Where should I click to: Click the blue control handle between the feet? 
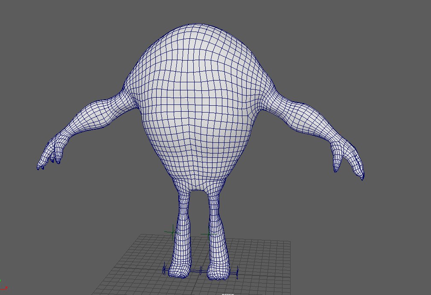(x=201, y=270)
